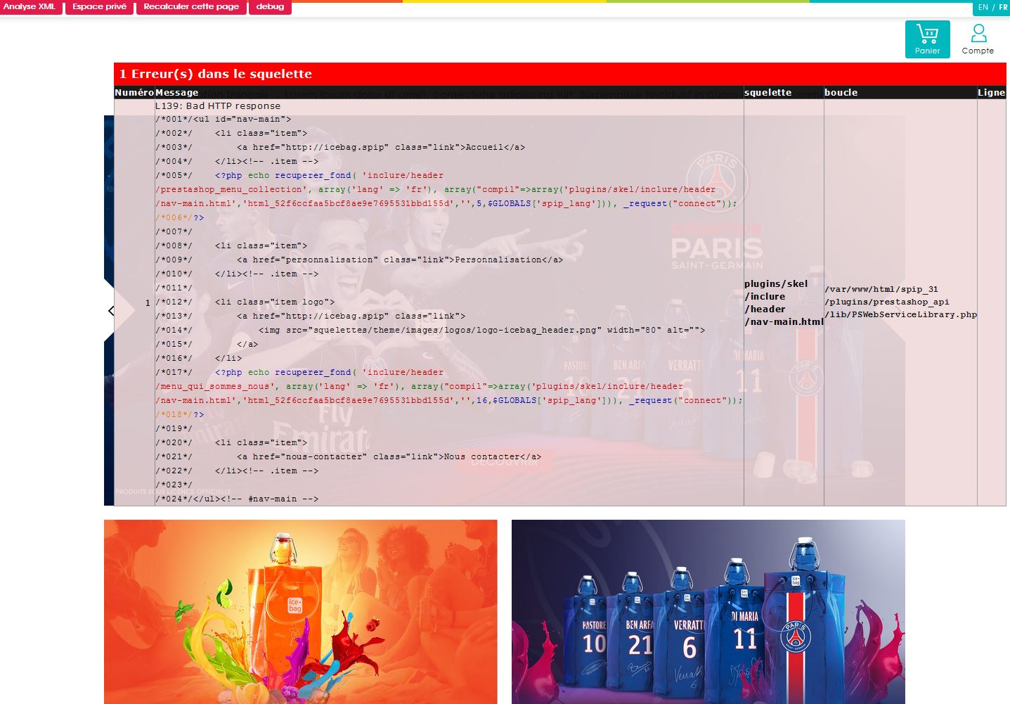Switch language to FR
The width and height of the screenshot is (1010, 704).
(1003, 7)
